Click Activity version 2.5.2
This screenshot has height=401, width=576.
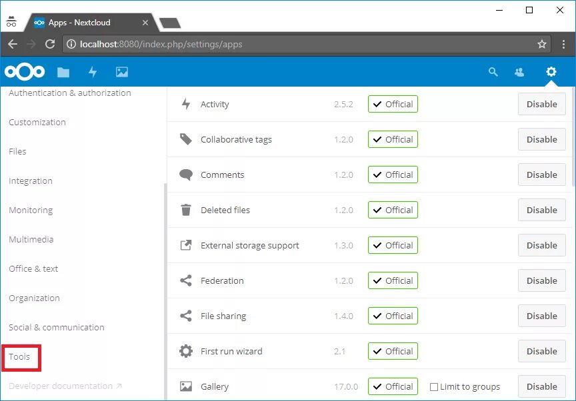(x=343, y=104)
